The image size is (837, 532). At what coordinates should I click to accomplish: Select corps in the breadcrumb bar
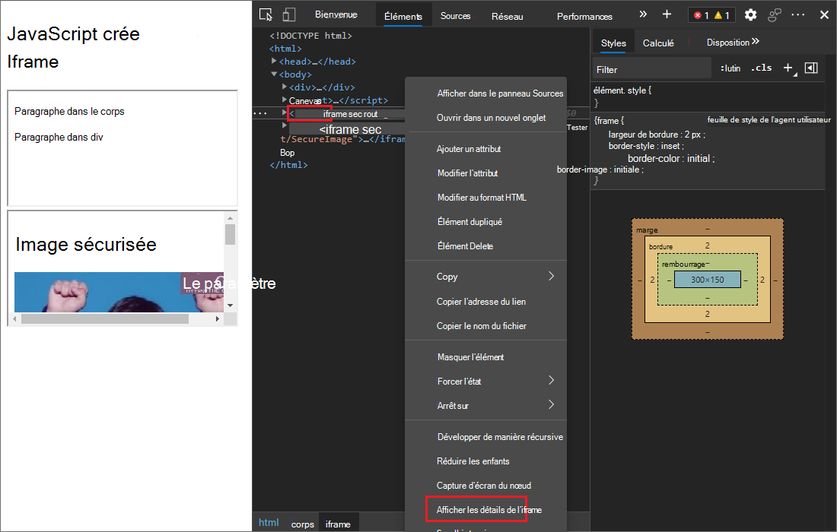click(x=303, y=524)
